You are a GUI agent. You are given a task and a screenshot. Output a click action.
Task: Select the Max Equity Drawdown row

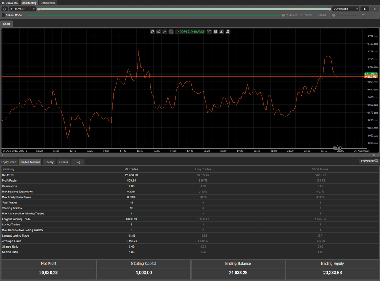190,197
